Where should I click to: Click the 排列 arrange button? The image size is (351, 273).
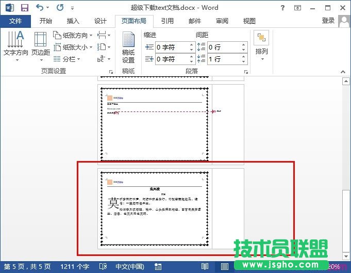pyautogui.click(x=262, y=44)
